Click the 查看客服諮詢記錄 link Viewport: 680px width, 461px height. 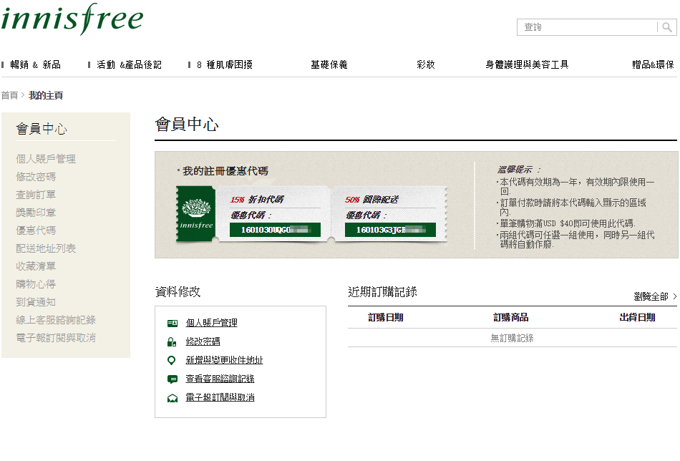pyautogui.click(x=220, y=379)
